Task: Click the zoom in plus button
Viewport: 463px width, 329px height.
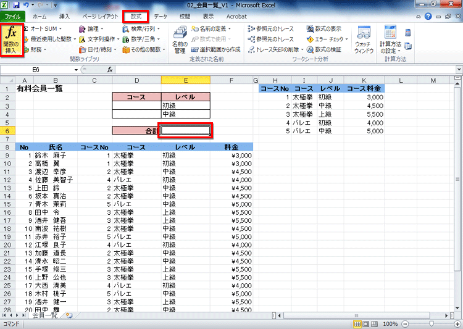Action: click(457, 324)
